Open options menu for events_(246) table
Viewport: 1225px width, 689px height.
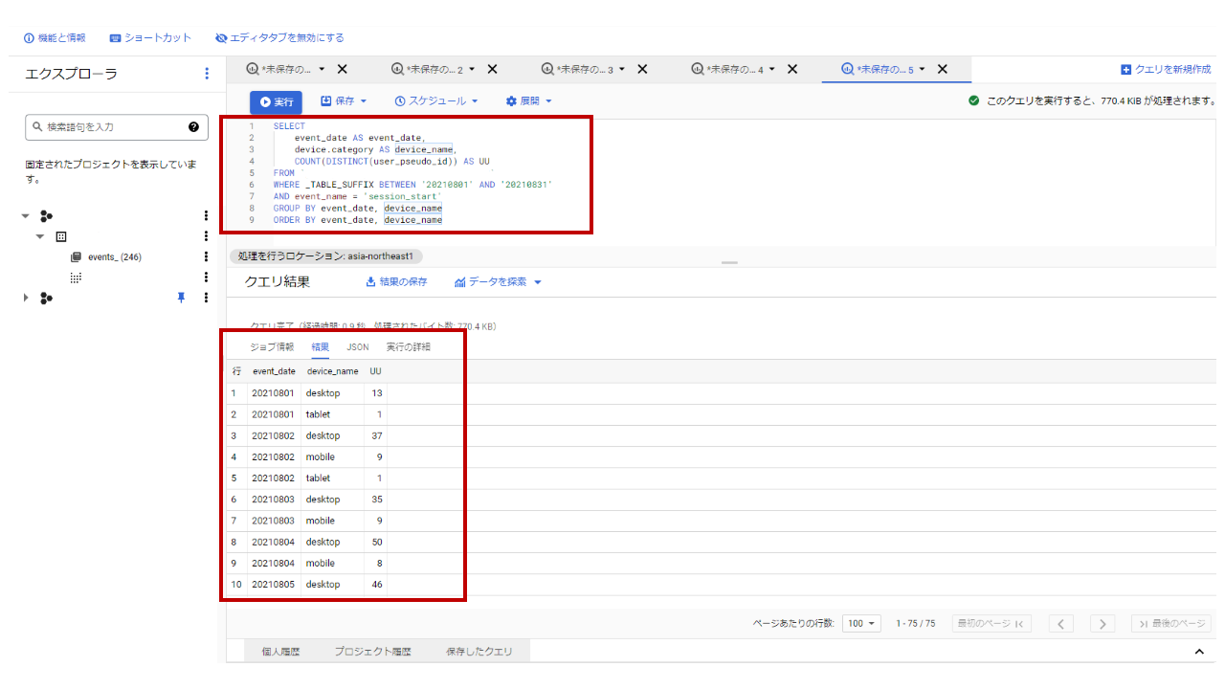click(206, 256)
